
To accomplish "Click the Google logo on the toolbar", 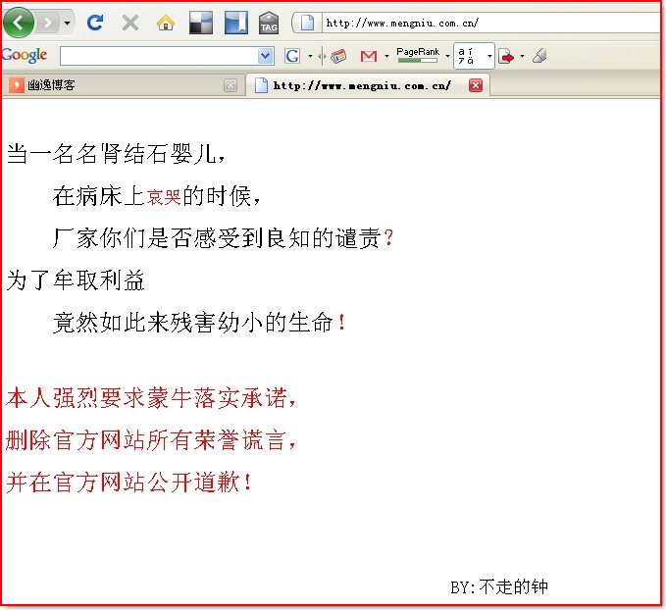I will (24, 55).
